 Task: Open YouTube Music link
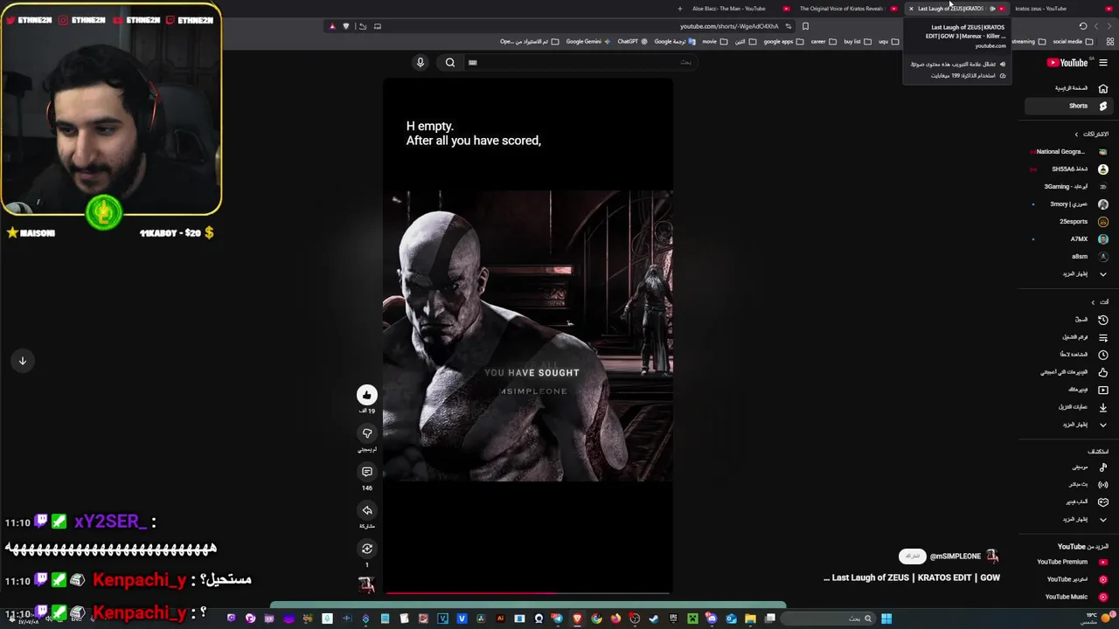pyautogui.click(x=1067, y=597)
